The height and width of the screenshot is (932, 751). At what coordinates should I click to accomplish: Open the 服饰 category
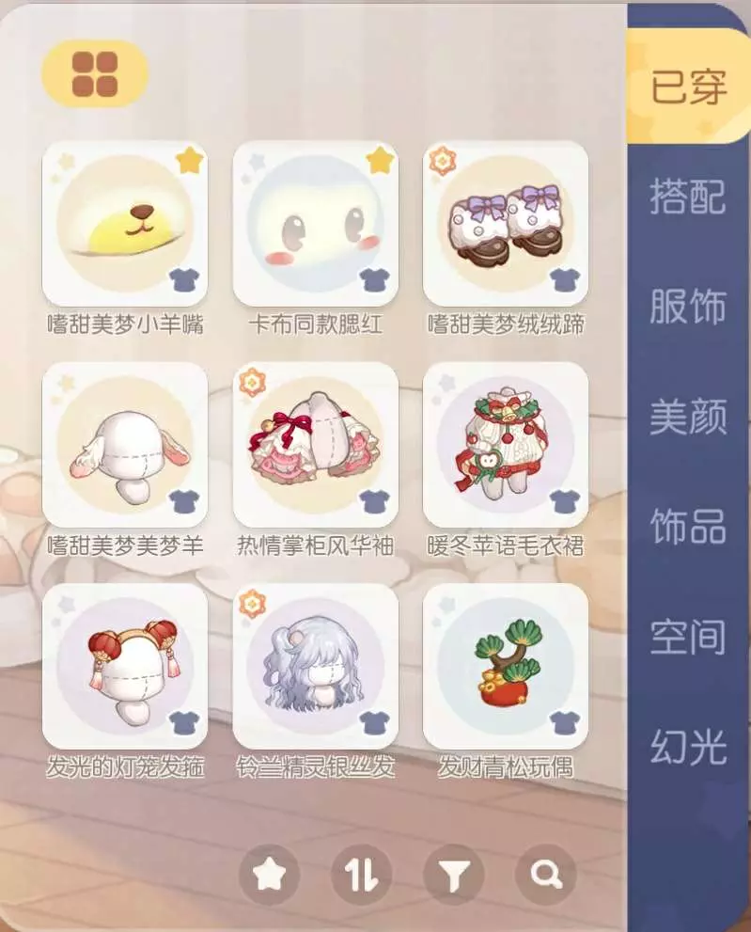(x=688, y=306)
